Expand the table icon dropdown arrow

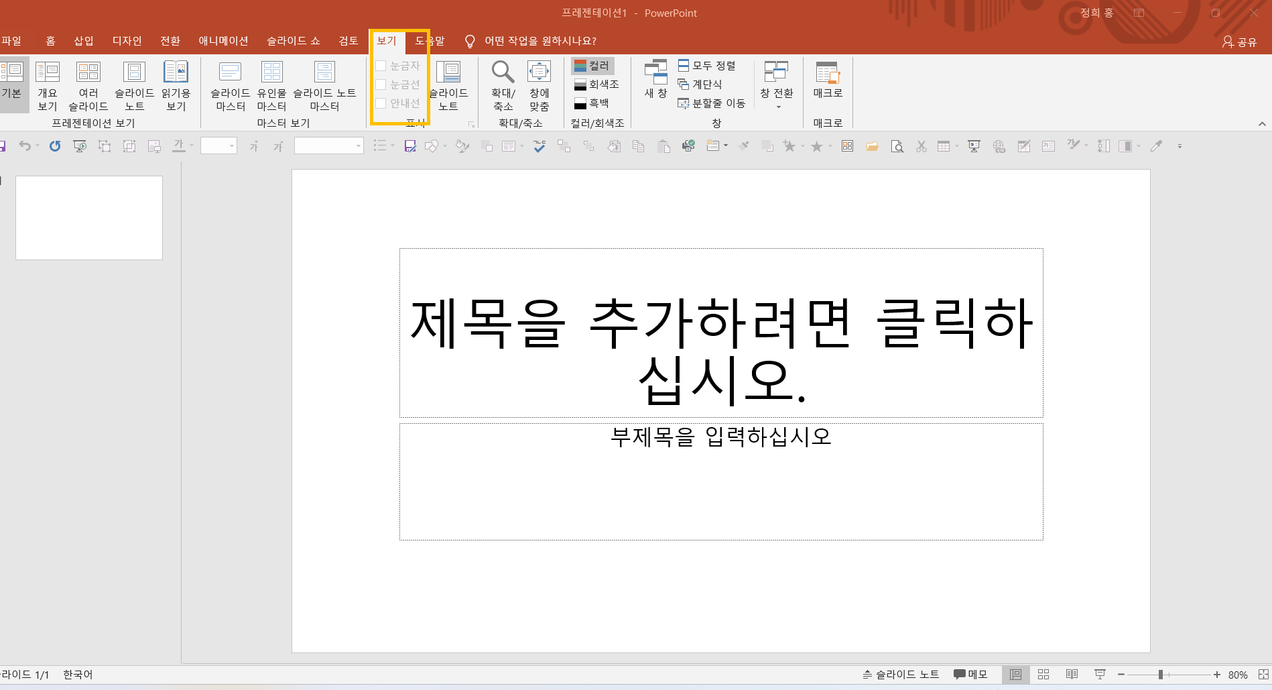click(x=956, y=146)
